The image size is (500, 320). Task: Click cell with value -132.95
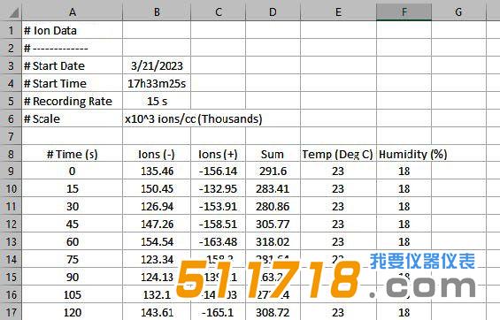[218, 189]
